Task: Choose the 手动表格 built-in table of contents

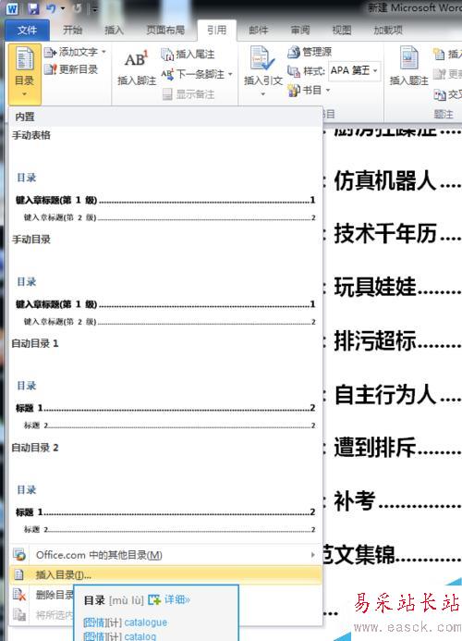Action: click(x=165, y=179)
